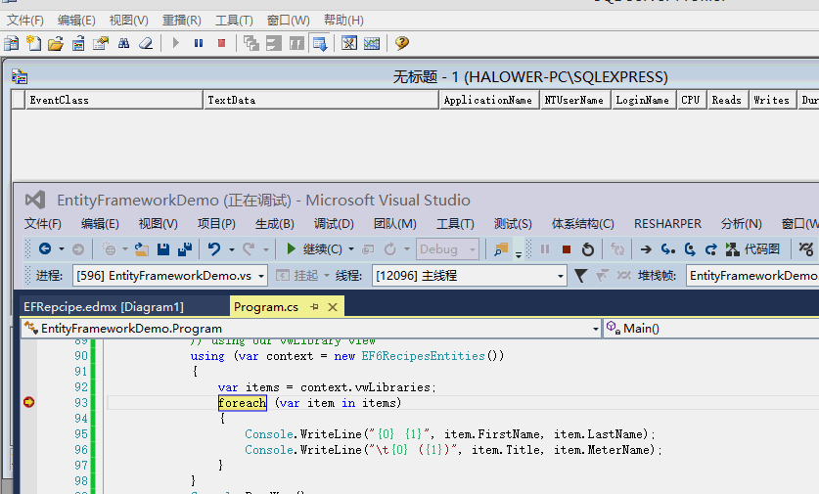Click 继续(C) to continue debugging
819x494 pixels.
(314, 249)
